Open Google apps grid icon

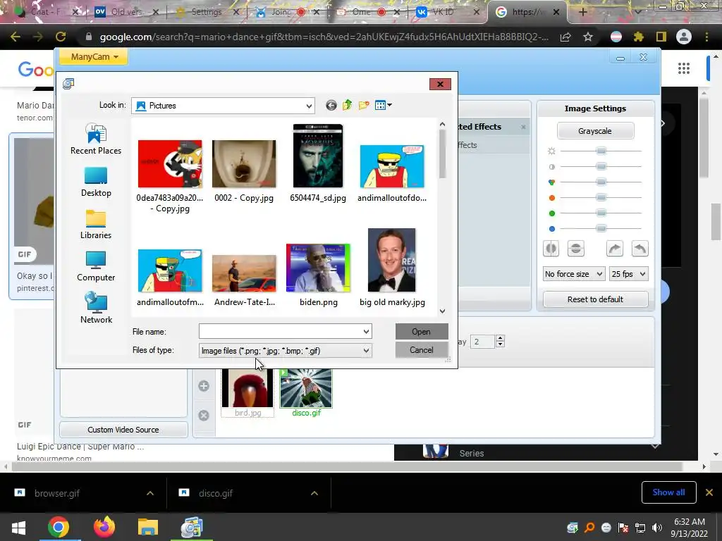pos(684,68)
